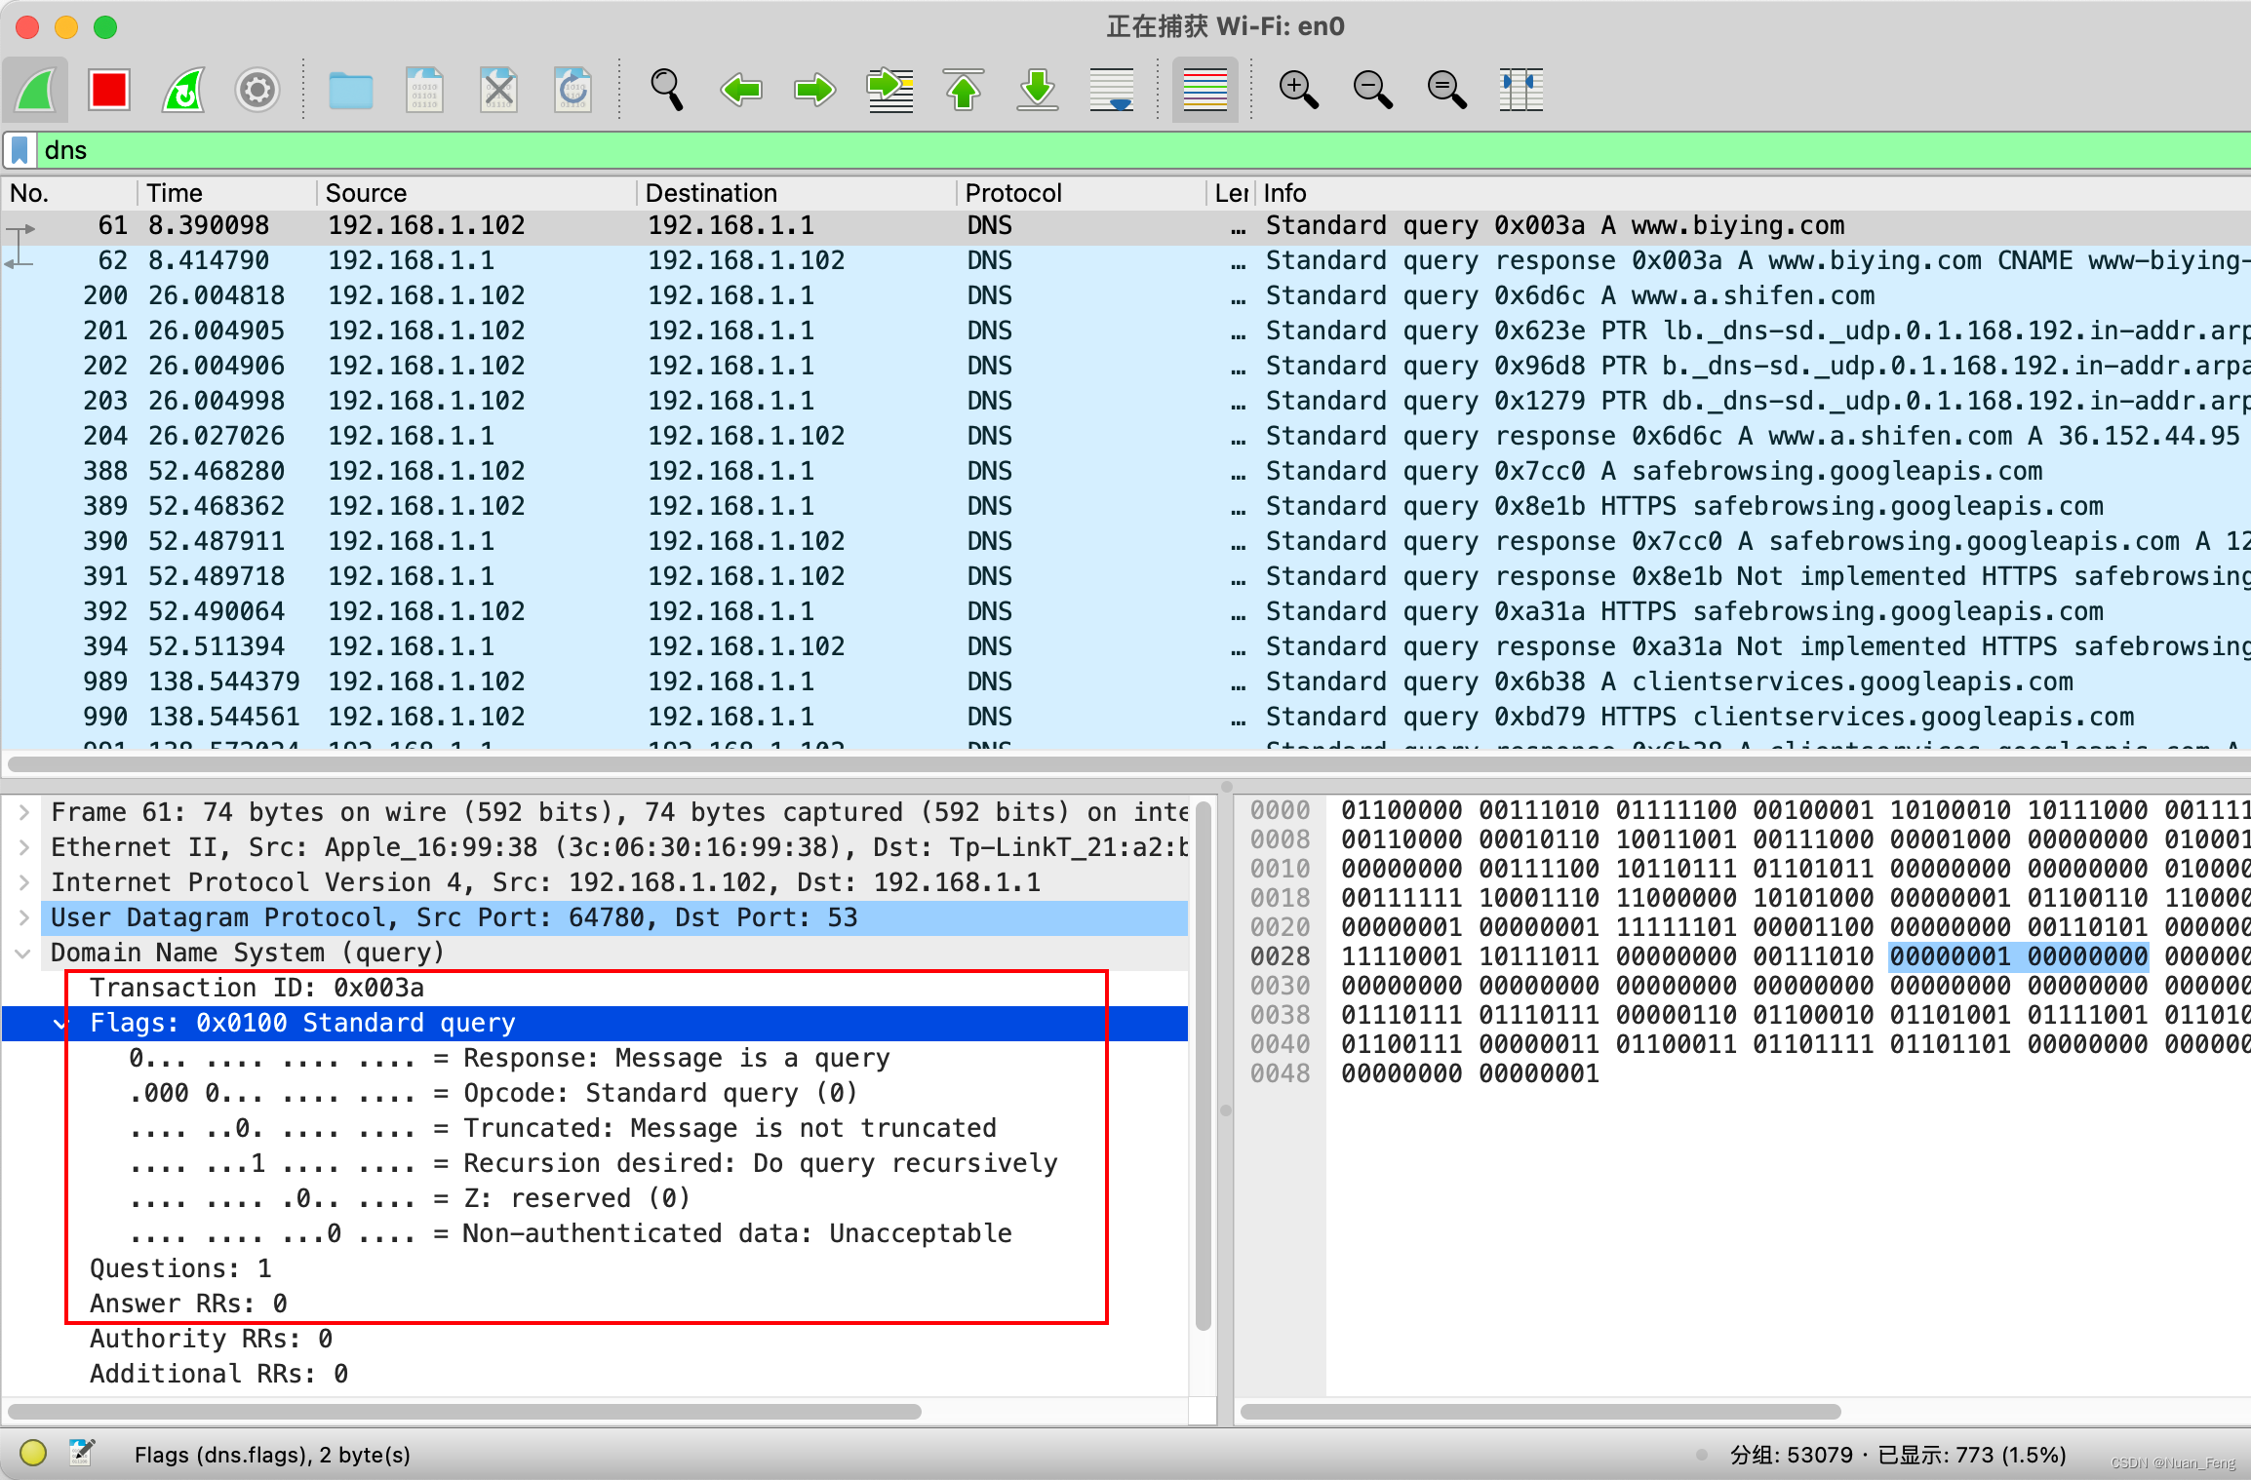Viewport: 2251px width, 1480px height.
Task: Click the packet details vertical scrollbar
Action: pos(1204,1065)
